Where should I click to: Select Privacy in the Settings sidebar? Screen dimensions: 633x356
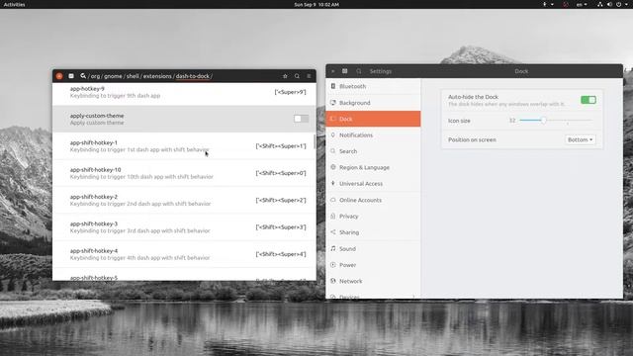(373, 216)
